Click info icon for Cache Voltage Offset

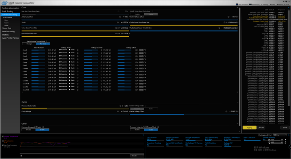[x=226, y=111]
